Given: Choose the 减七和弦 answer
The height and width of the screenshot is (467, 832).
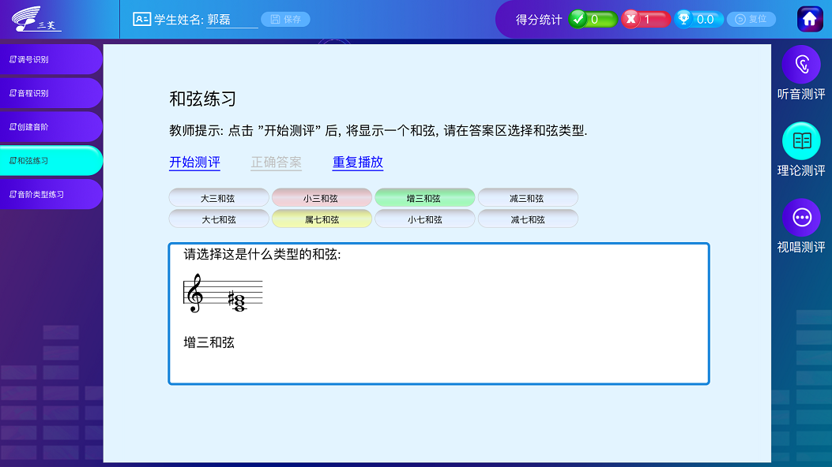Looking at the screenshot, I should [x=528, y=219].
